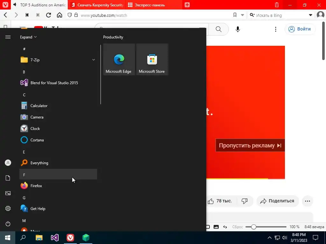Open the Vivaldi menu button
This screenshot has width=326, height=244.
[x=5, y=4]
